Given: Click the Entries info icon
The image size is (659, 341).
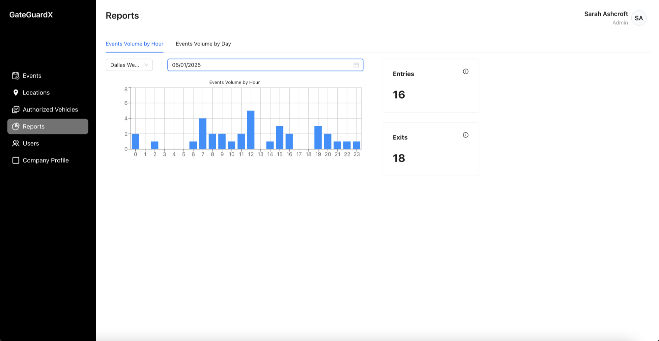Looking at the screenshot, I should 465,71.
